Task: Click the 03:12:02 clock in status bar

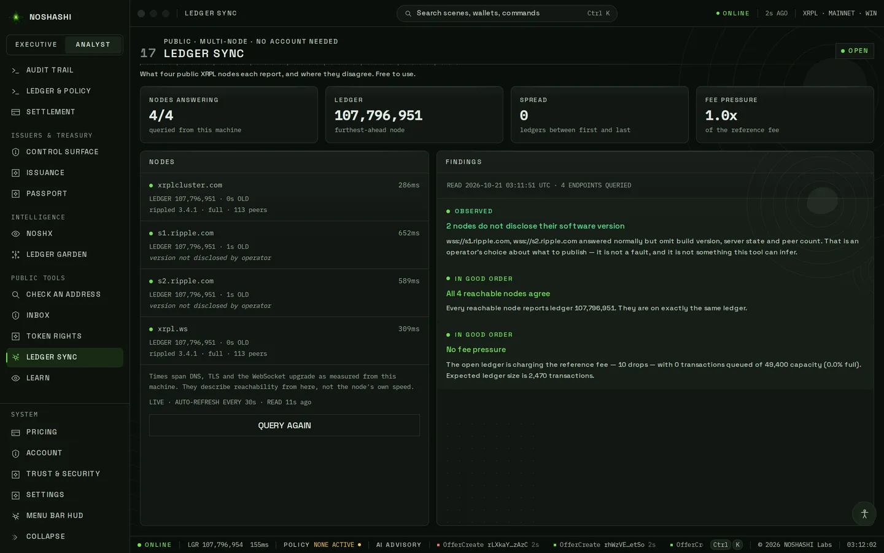Action: 862,545
